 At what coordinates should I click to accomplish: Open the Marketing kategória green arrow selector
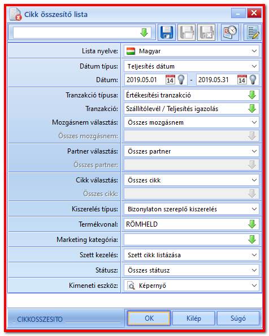[x=252, y=239]
